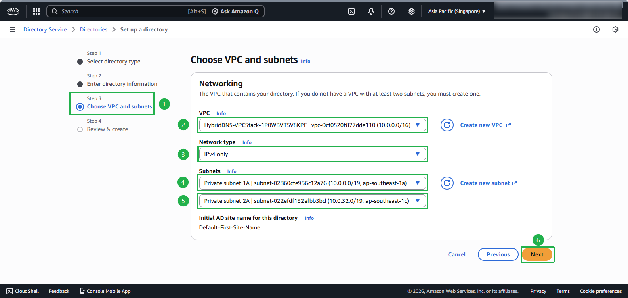
Task: Toggle the side navigation hamburger menu
Action: [x=13, y=29]
